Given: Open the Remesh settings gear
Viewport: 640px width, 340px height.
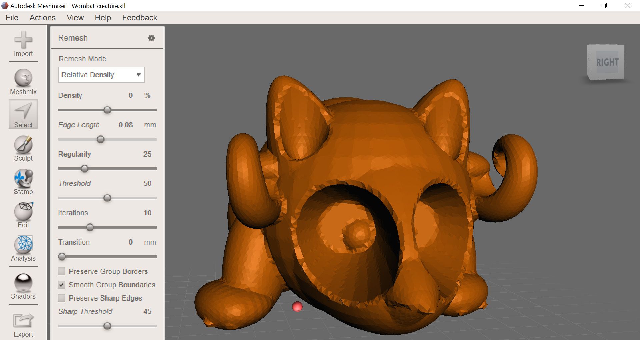Looking at the screenshot, I should click(152, 38).
